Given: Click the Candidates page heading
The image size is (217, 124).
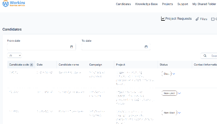Looking at the screenshot, I should click(x=12, y=29).
